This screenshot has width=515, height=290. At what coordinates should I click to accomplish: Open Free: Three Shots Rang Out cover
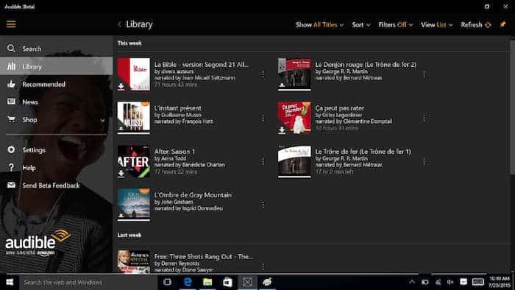click(134, 261)
